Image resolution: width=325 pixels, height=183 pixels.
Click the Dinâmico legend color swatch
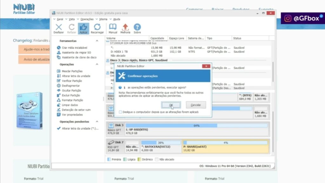click(139, 160)
